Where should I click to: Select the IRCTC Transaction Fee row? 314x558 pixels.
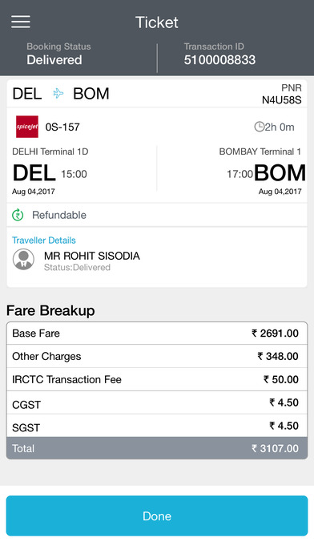[x=157, y=379]
